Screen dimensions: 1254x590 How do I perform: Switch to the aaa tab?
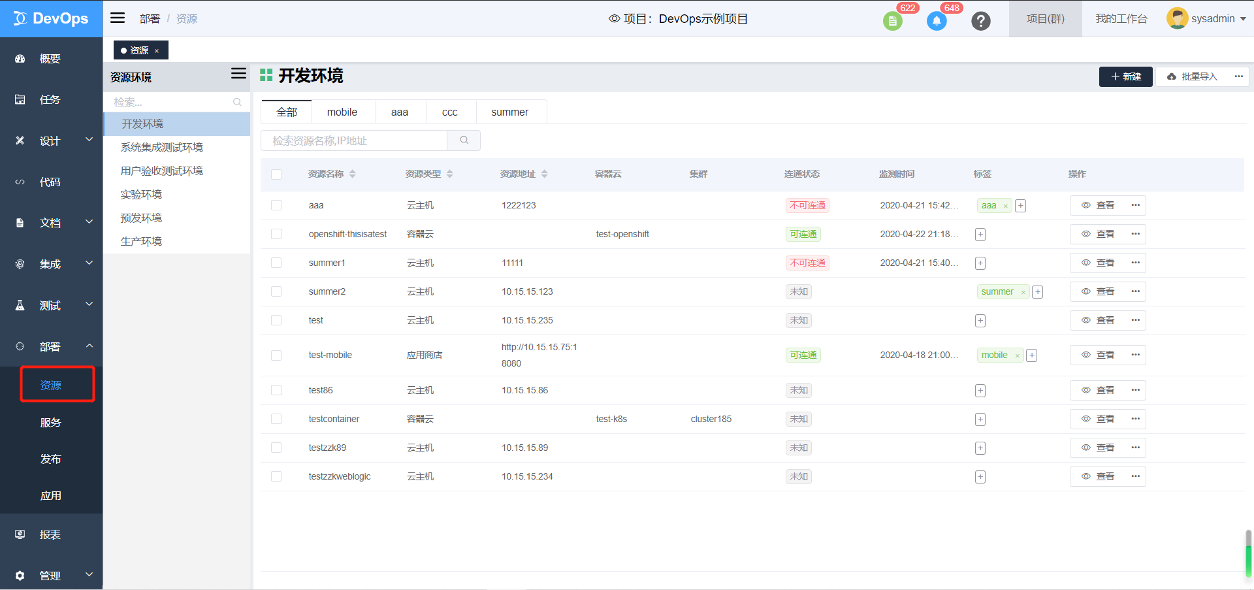(x=400, y=112)
